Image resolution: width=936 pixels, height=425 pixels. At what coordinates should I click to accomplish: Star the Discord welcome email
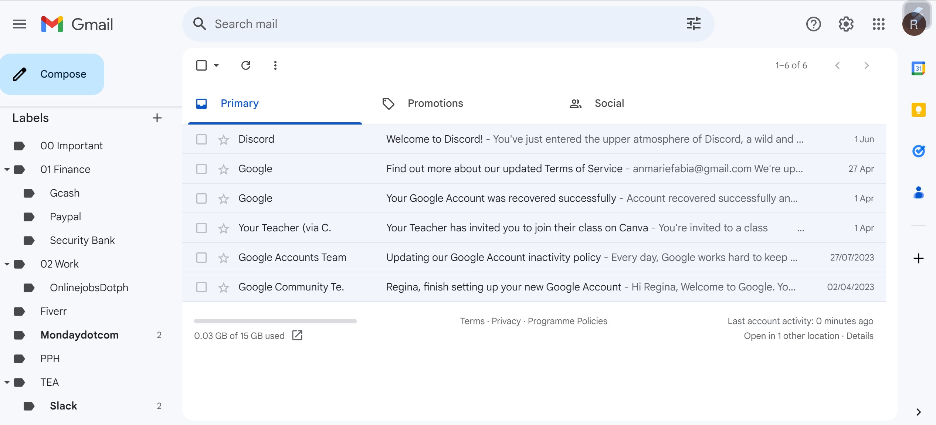tap(223, 140)
